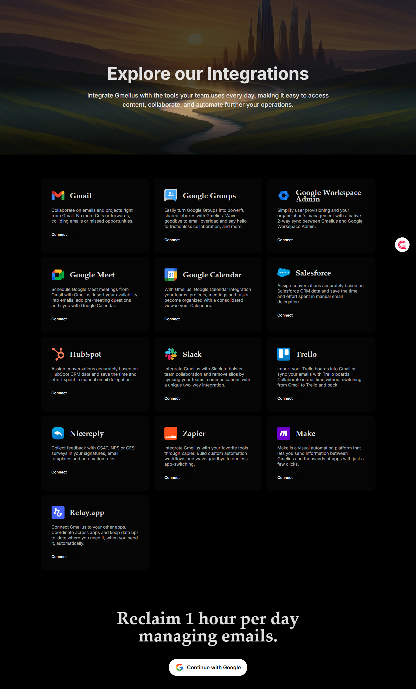Click Salesforce description about manual email delegation

click(x=320, y=294)
